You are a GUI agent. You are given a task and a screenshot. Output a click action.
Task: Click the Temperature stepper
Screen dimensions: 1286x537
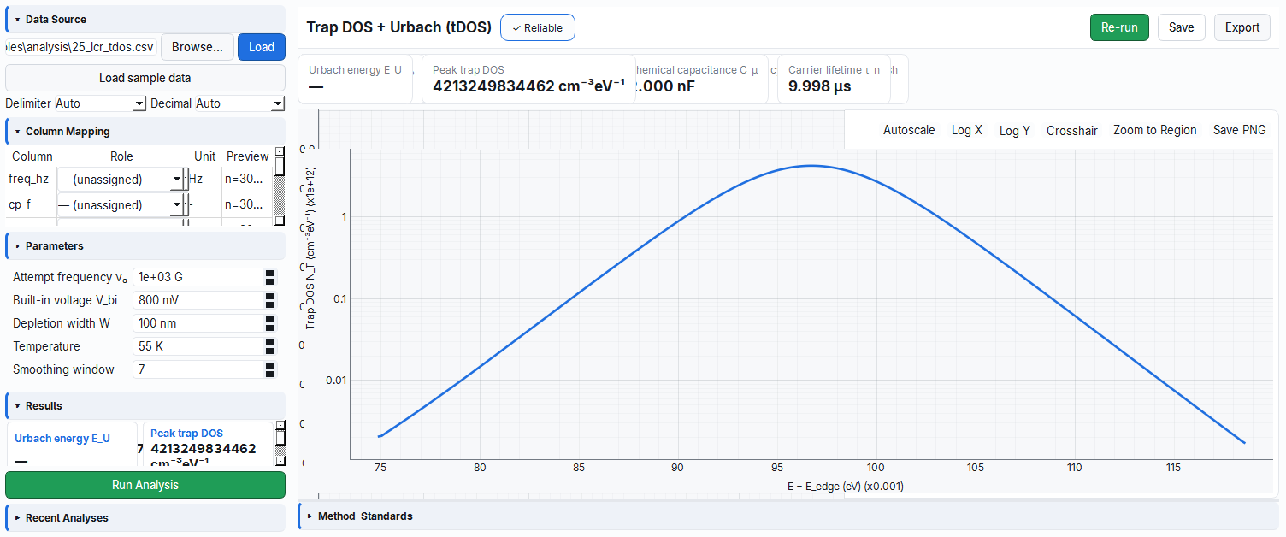point(270,346)
